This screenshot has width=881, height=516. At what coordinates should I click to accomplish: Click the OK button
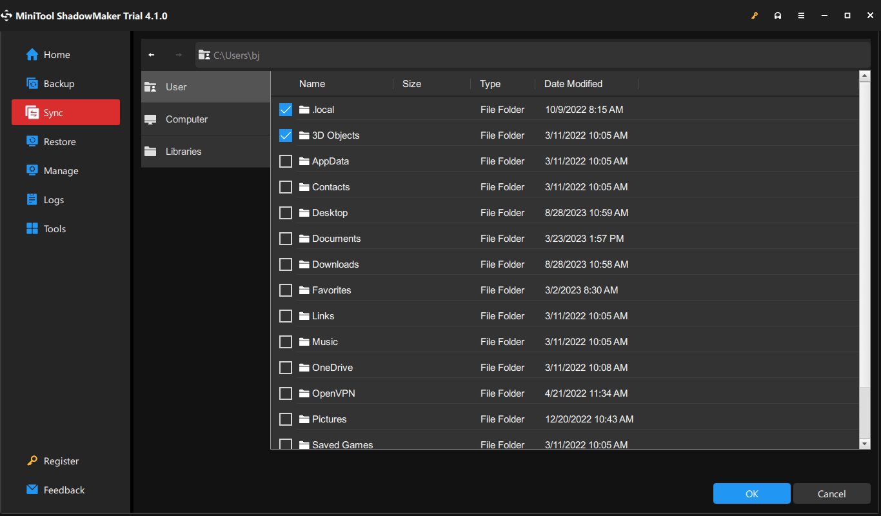(751, 493)
